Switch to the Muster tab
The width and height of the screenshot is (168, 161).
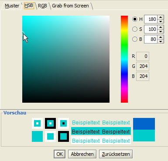coord(12,6)
